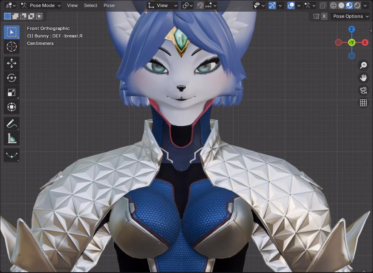This screenshot has width=373, height=273.
Task: Expand the overlay options arrow
Action: (x=299, y=5)
